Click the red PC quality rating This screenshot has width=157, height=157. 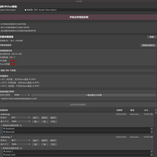coord(12,61)
